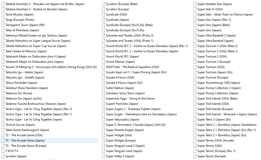The image size is (261, 160).
Task: Select Super Troll Islands - Shiawase o Ageru
Action: 227,114
